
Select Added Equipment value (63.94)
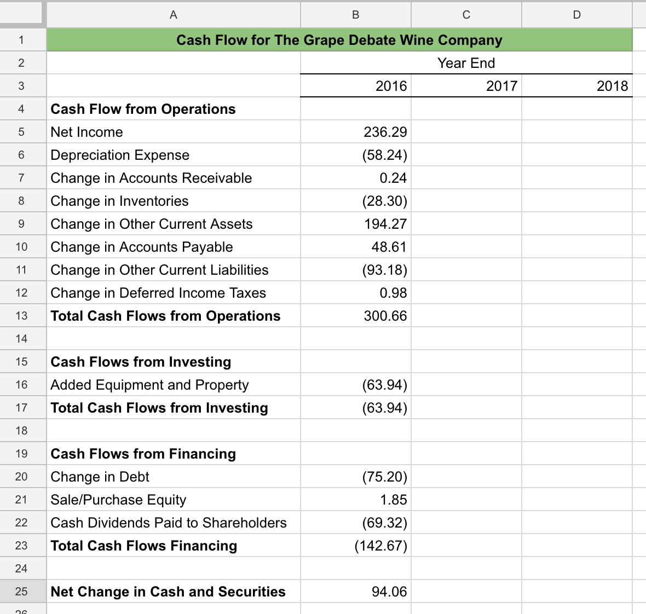coord(356,385)
